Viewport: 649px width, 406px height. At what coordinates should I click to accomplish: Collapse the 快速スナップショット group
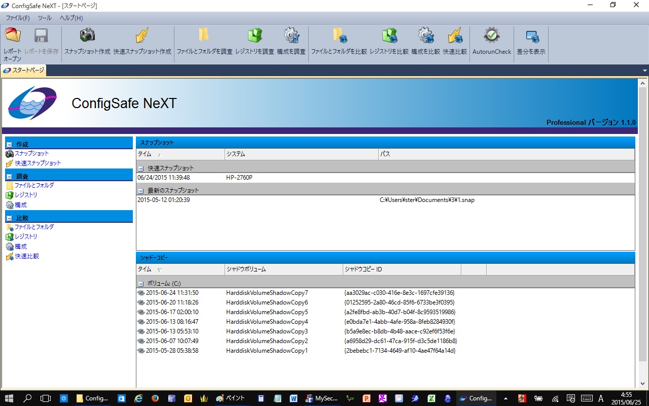click(140, 168)
